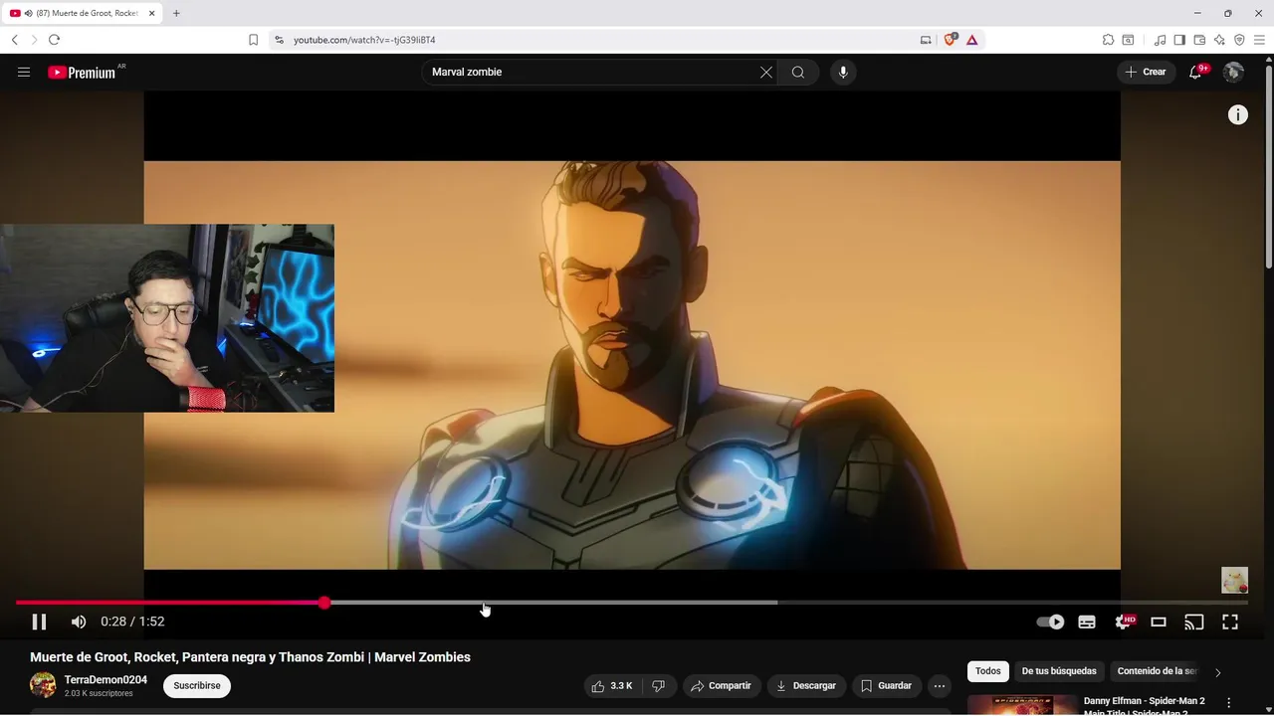Select the 'Muerte de Groot, Rocket' browser tab
1274x716 pixels.
pos(84,13)
